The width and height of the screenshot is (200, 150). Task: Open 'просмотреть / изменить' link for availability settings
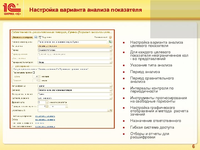pos(45,116)
